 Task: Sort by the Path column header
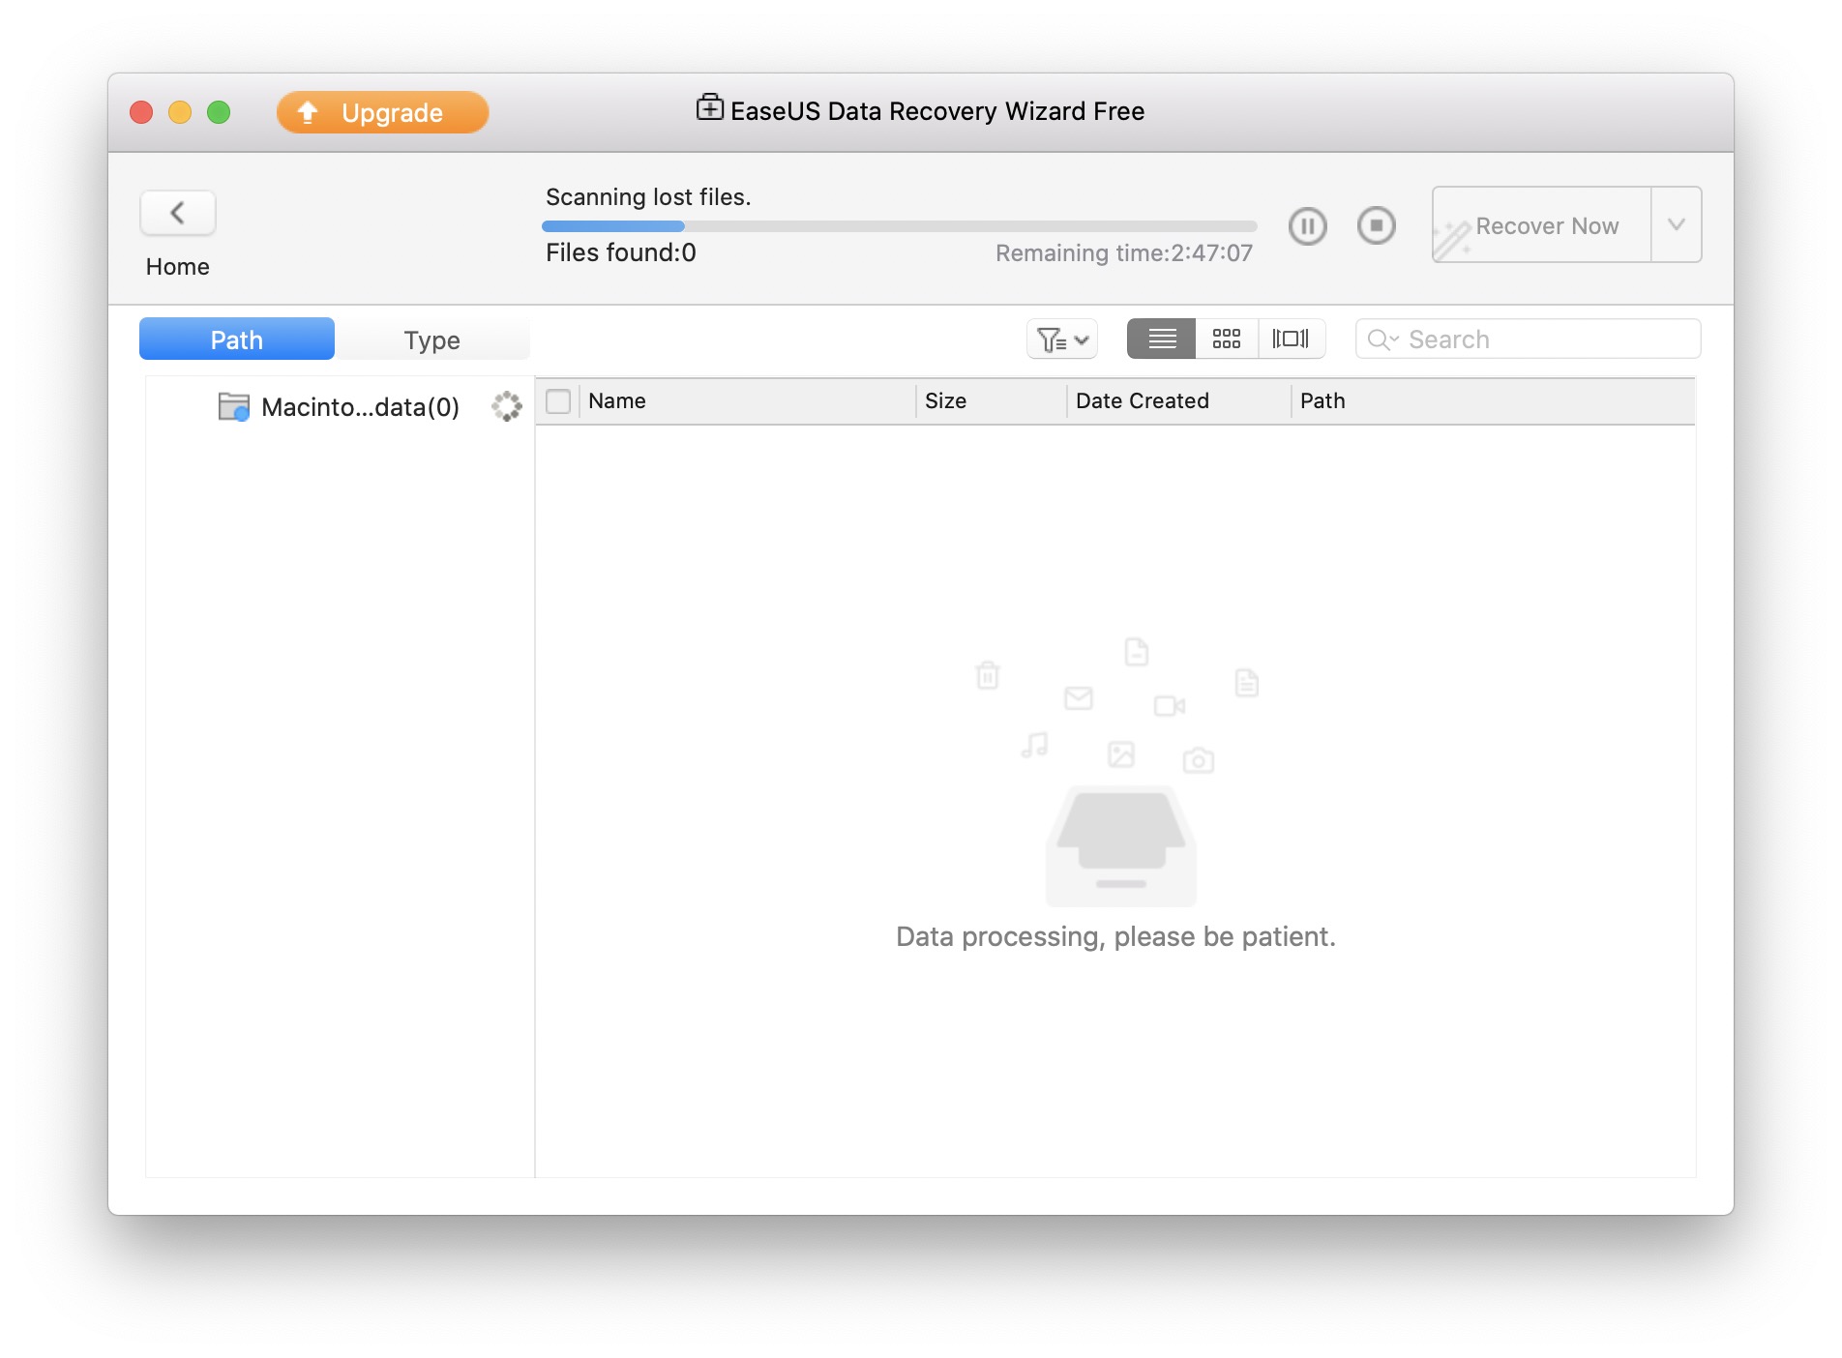click(1493, 400)
